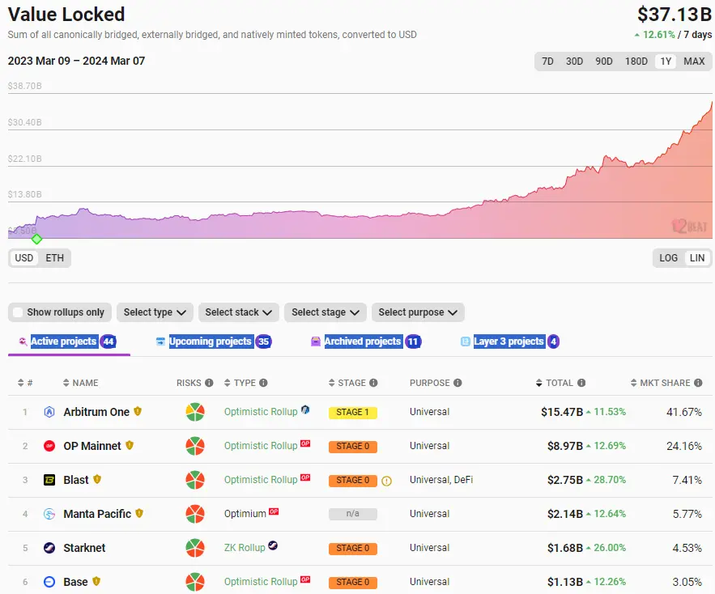Image resolution: width=715 pixels, height=594 pixels.
Task: Expand the Select purpose filter
Action: point(418,312)
